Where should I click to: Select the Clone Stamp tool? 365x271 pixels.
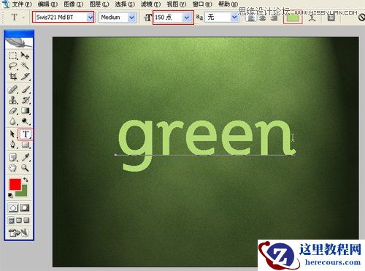tap(12, 100)
